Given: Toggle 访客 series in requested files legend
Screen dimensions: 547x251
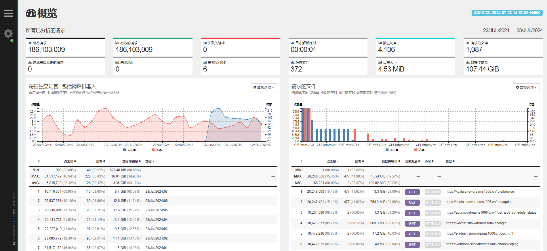Looking at the screenshot, I should [421, 150].
